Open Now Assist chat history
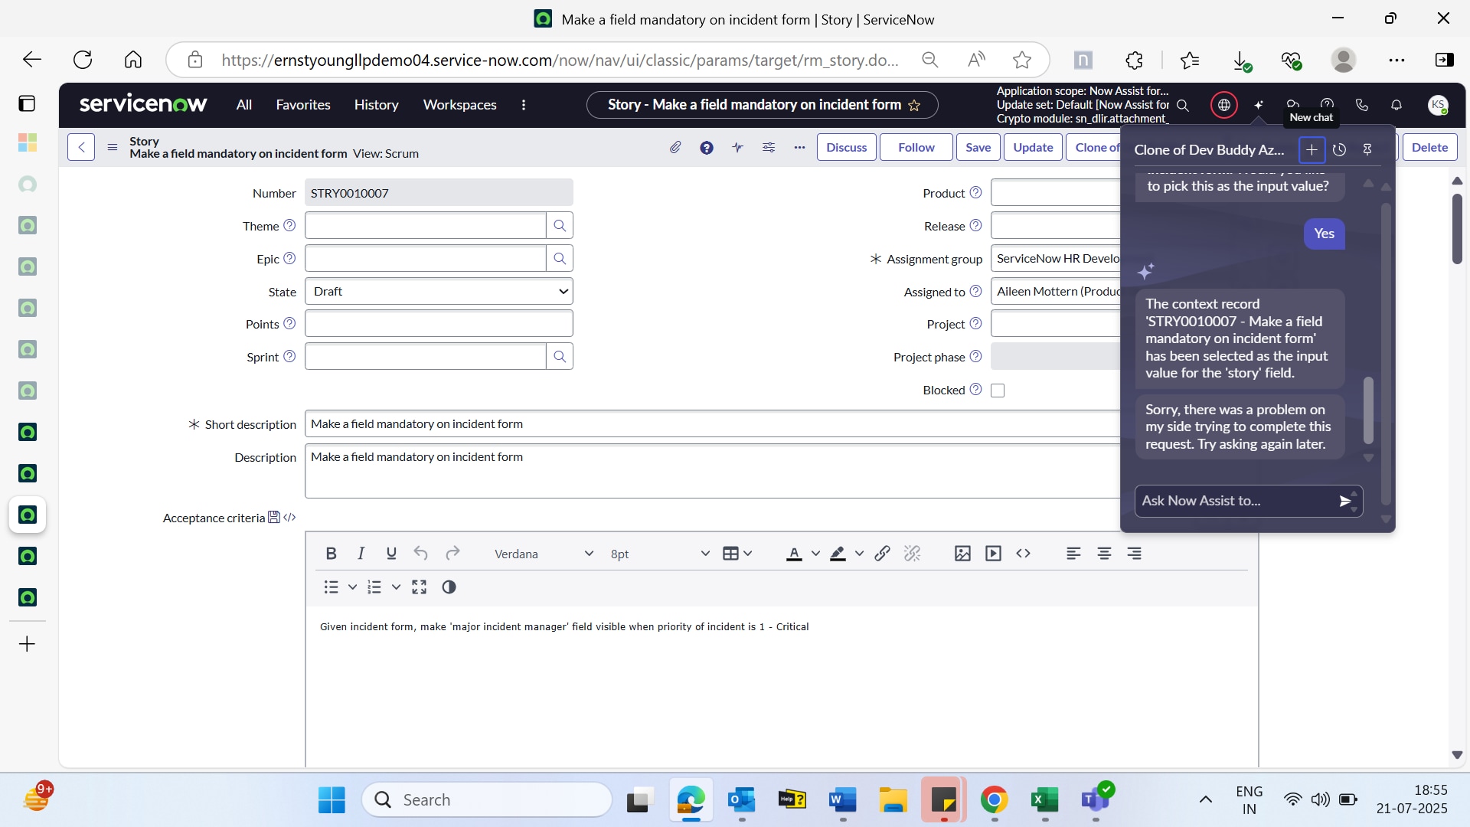This screenshot has height=827, width=1470. 1339,150
